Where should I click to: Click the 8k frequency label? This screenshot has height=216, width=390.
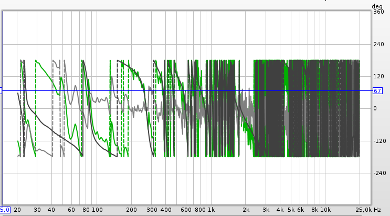(315, 210)
